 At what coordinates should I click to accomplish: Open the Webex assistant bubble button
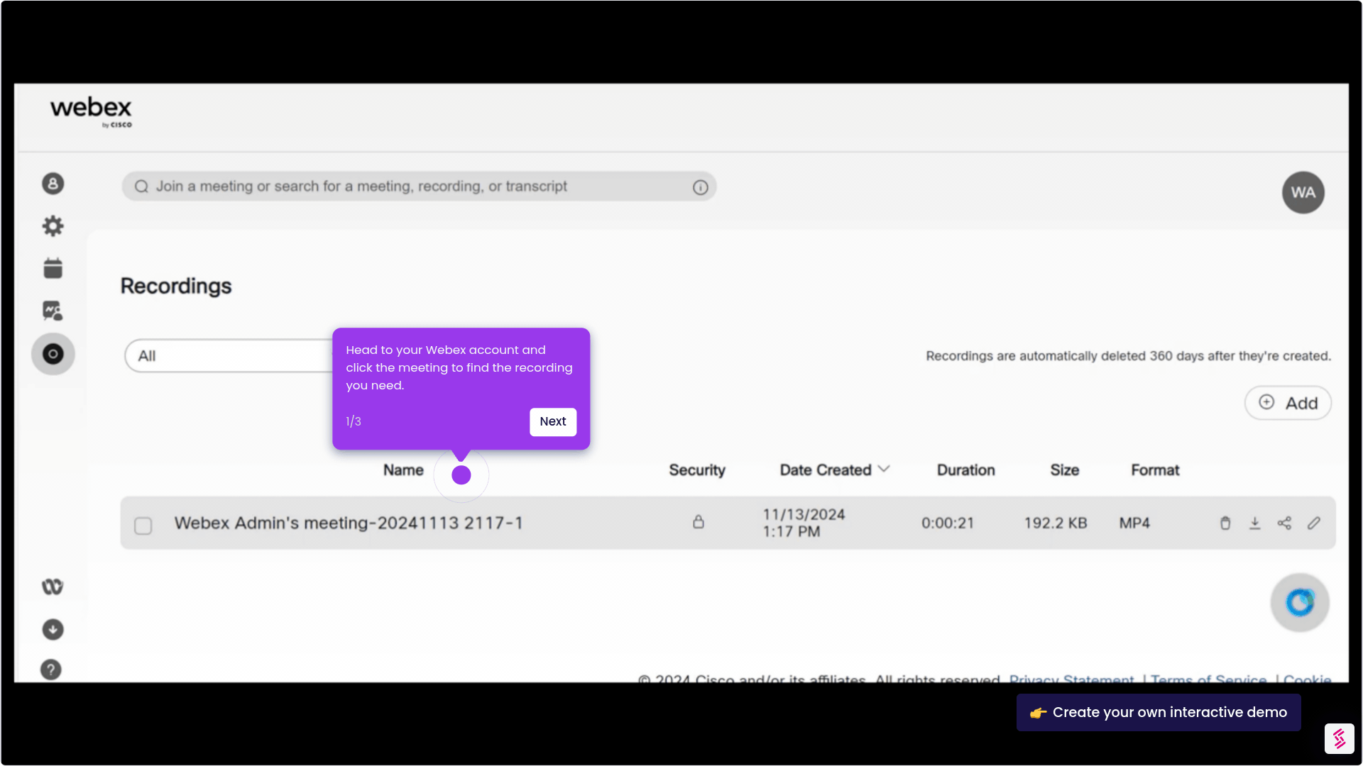(1300, 603)
